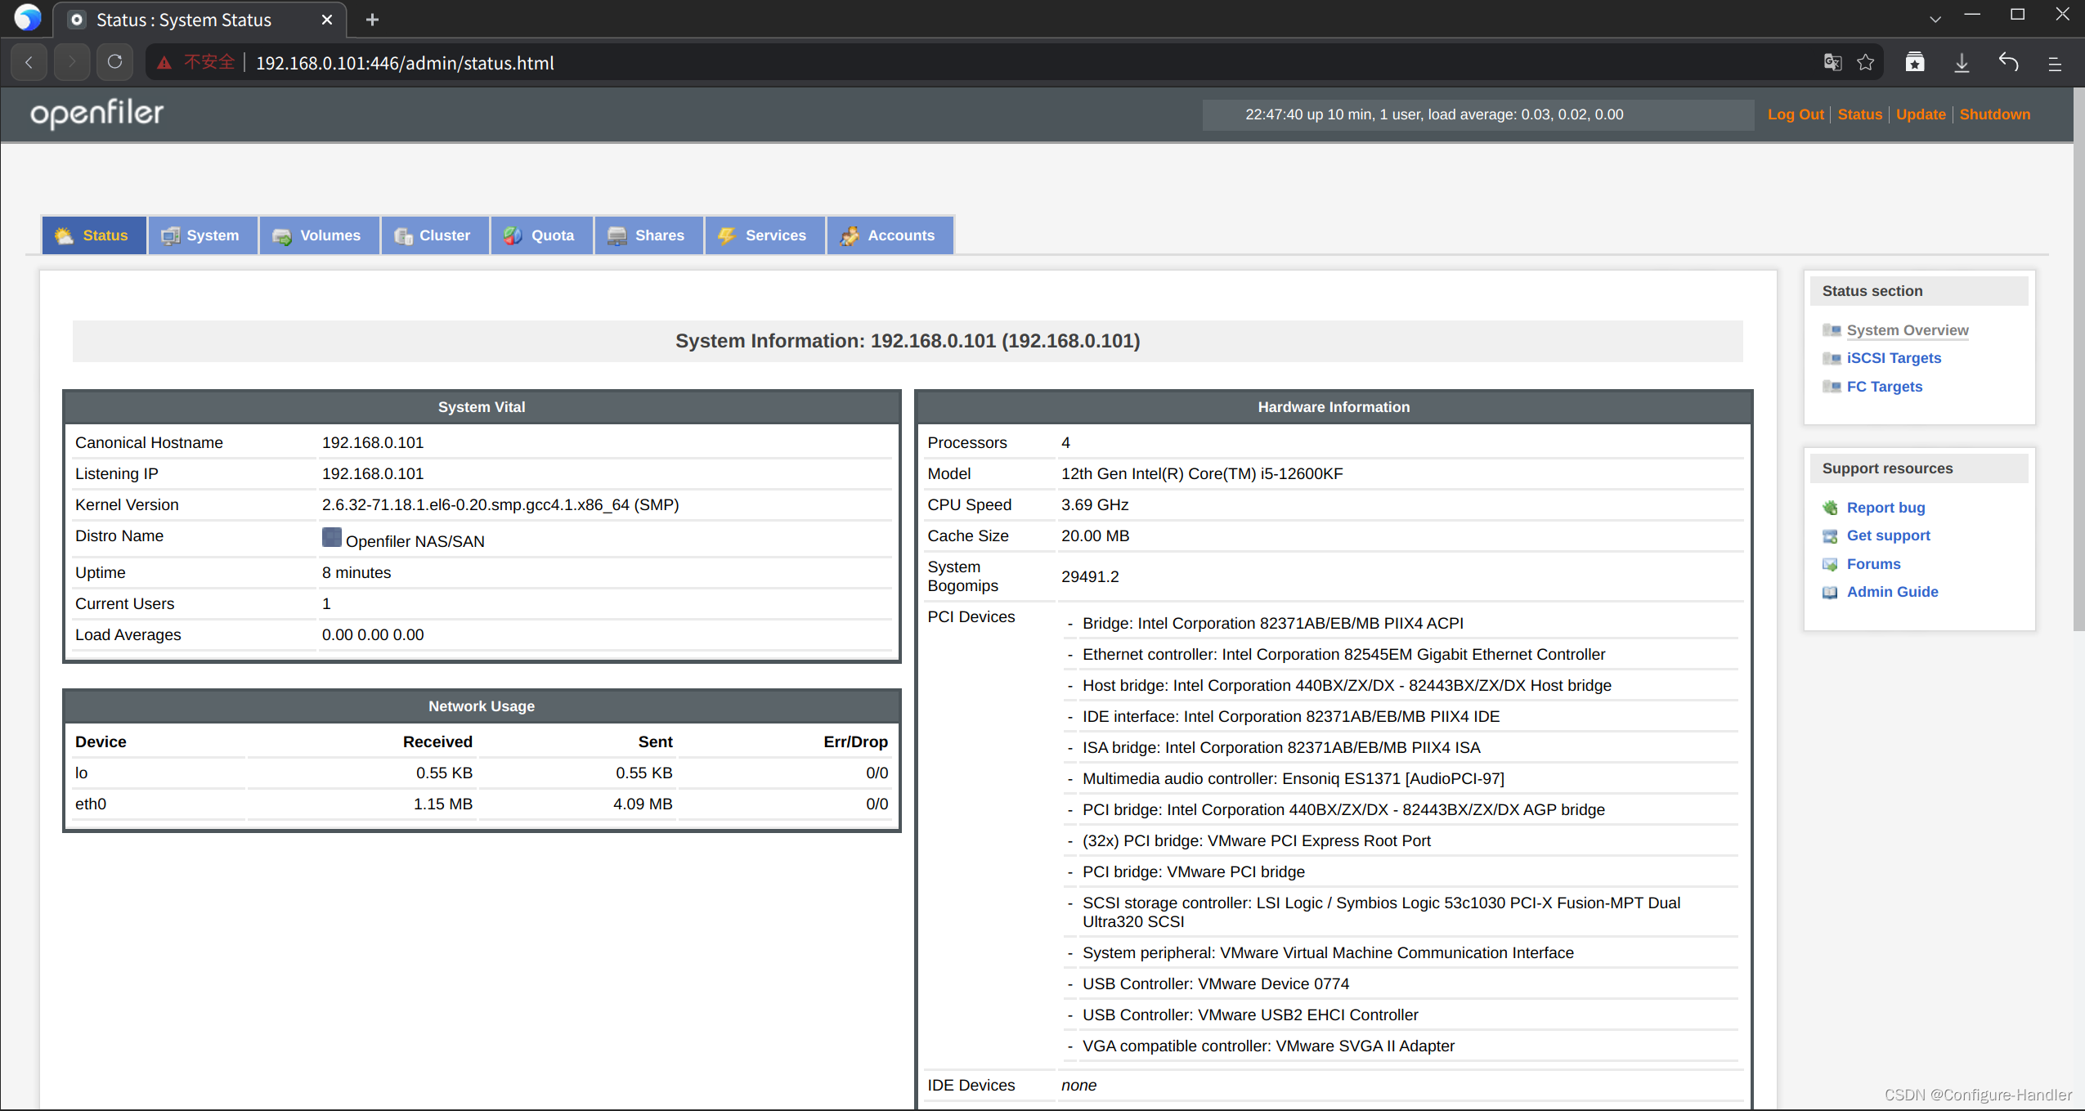Open the translate page icon

tap(1832, 62)
